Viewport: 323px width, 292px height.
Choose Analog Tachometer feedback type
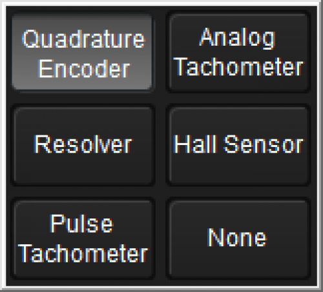(x=238, y=53)
